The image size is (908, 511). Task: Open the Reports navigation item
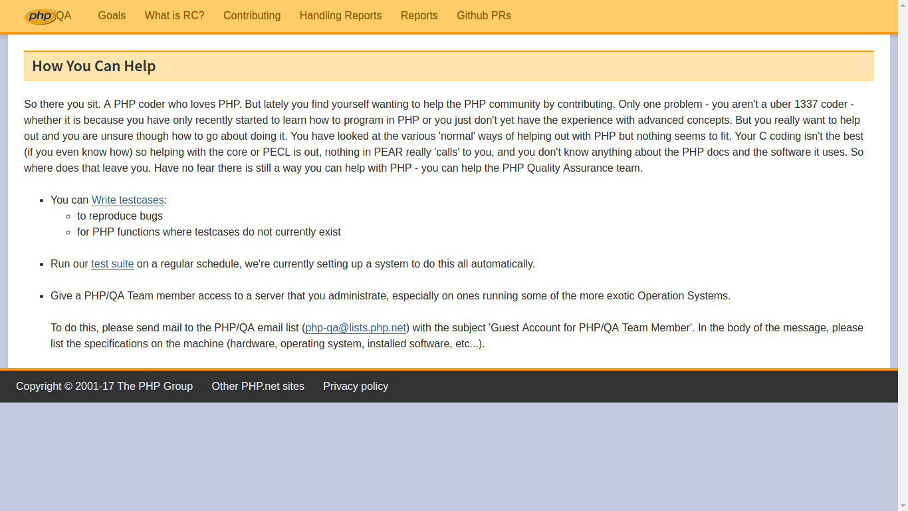pyautogui.click(x=419, y=15)
